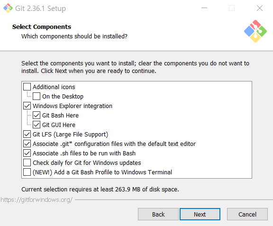The image size is (273, 226).
Task: Close the Git Setup window
Action: coord(260,8)
